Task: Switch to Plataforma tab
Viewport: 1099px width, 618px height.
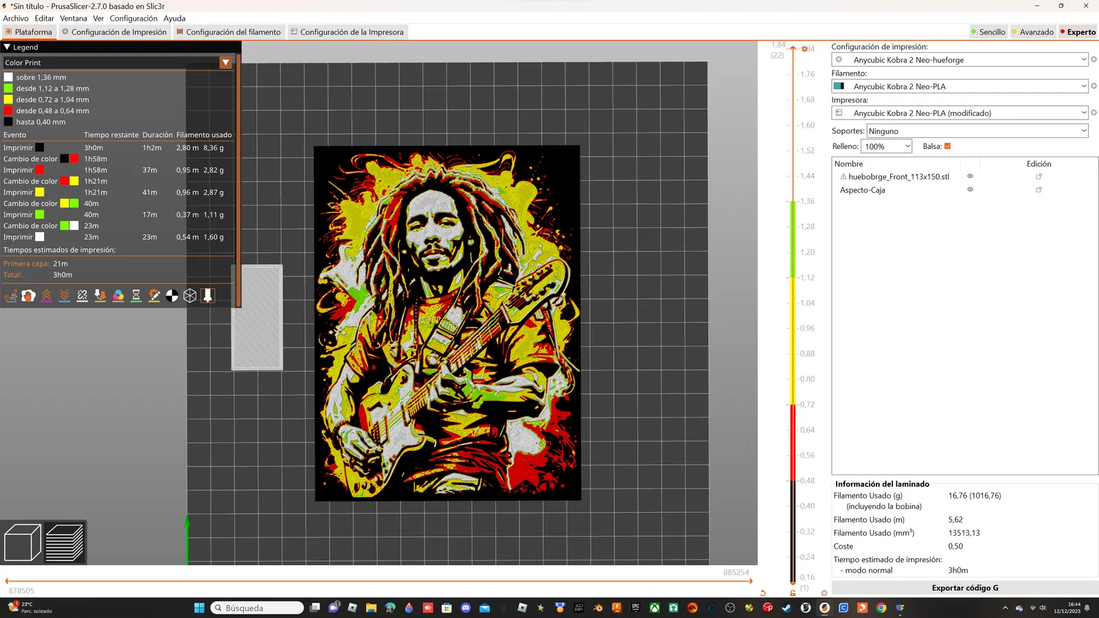Action: (x=29, y=32)
